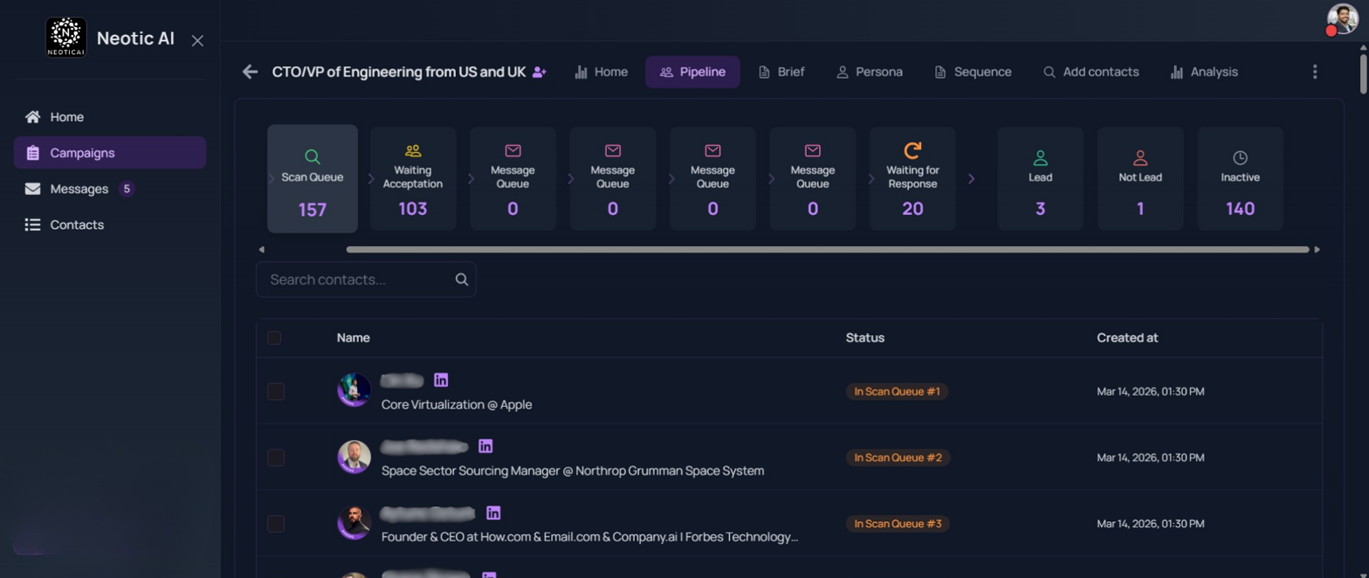Switch to the Pipeline tab

(692, 72)
